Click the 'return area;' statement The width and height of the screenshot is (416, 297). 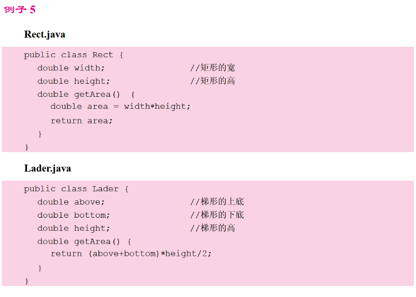(81, 121)
